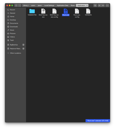Viewport: 115px width, 129px height.
Task: Eject the Neptune Mass... drive
Action: pyautogui.click(x=23, y=49)
